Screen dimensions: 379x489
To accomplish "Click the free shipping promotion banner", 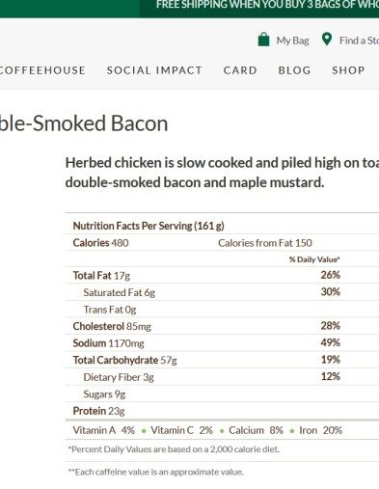I will coord(259,9).
